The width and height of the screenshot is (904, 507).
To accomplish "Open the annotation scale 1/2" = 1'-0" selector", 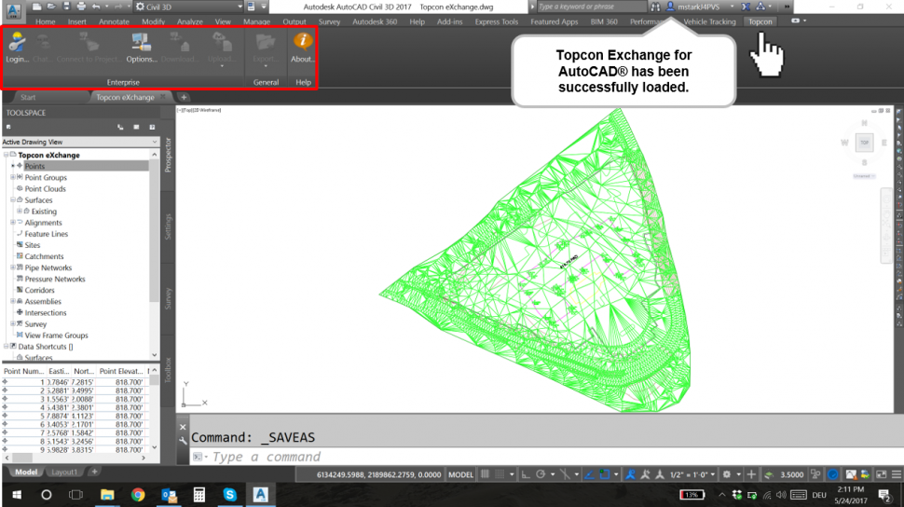I will [x=692, y=474].
